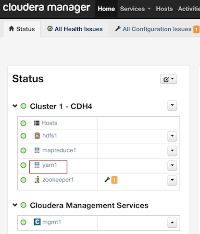This screenshot has width=200, height=234.
Task: Click the mapreduce1 service icon
Action: 37,150
